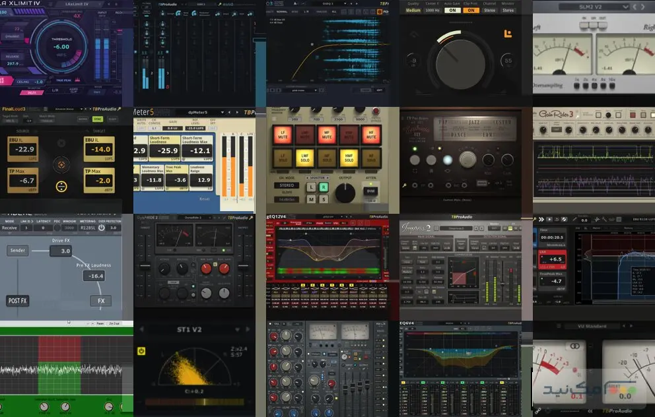This screenshot has height=417, width=655.
Task: Click the circular divide icon in FinalLoud3
Action: click(62, 186)
